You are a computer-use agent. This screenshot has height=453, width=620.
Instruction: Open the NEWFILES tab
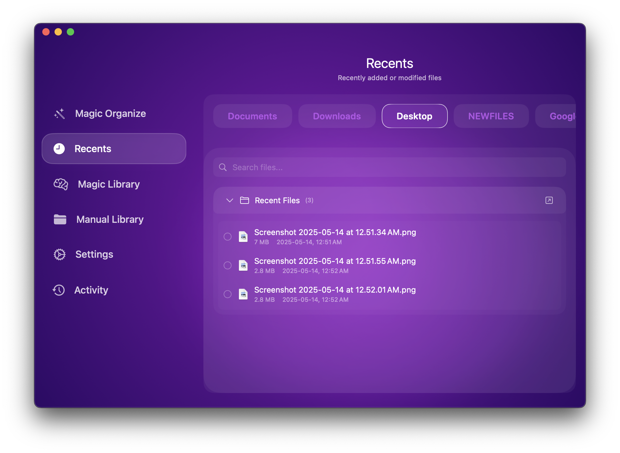coord(491,116)
